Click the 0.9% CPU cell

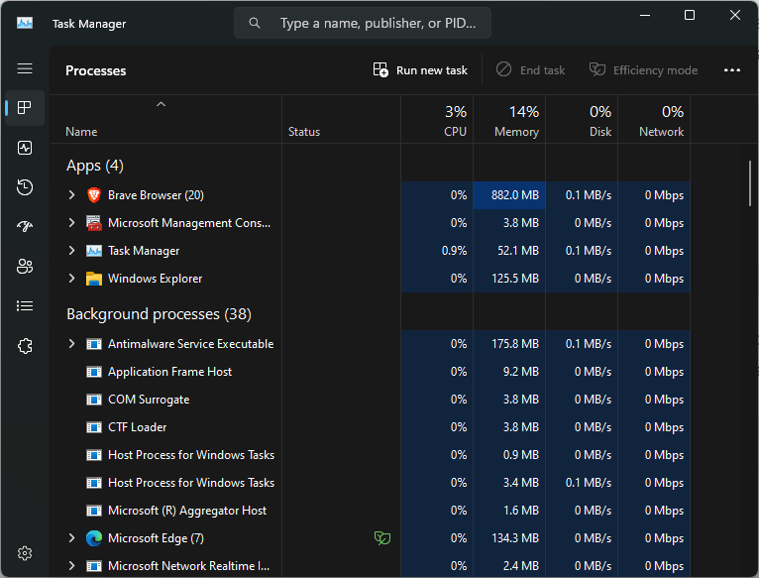point(437,251)
